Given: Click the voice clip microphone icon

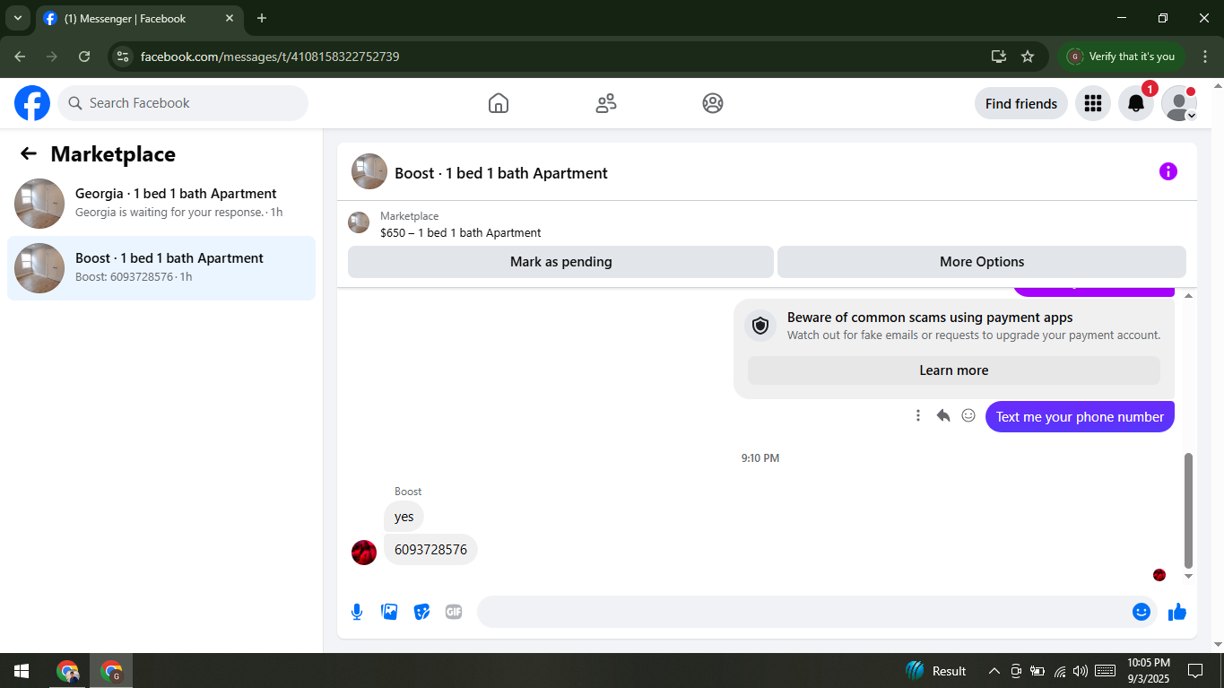Looking at the screenshot, I should 357,612.
